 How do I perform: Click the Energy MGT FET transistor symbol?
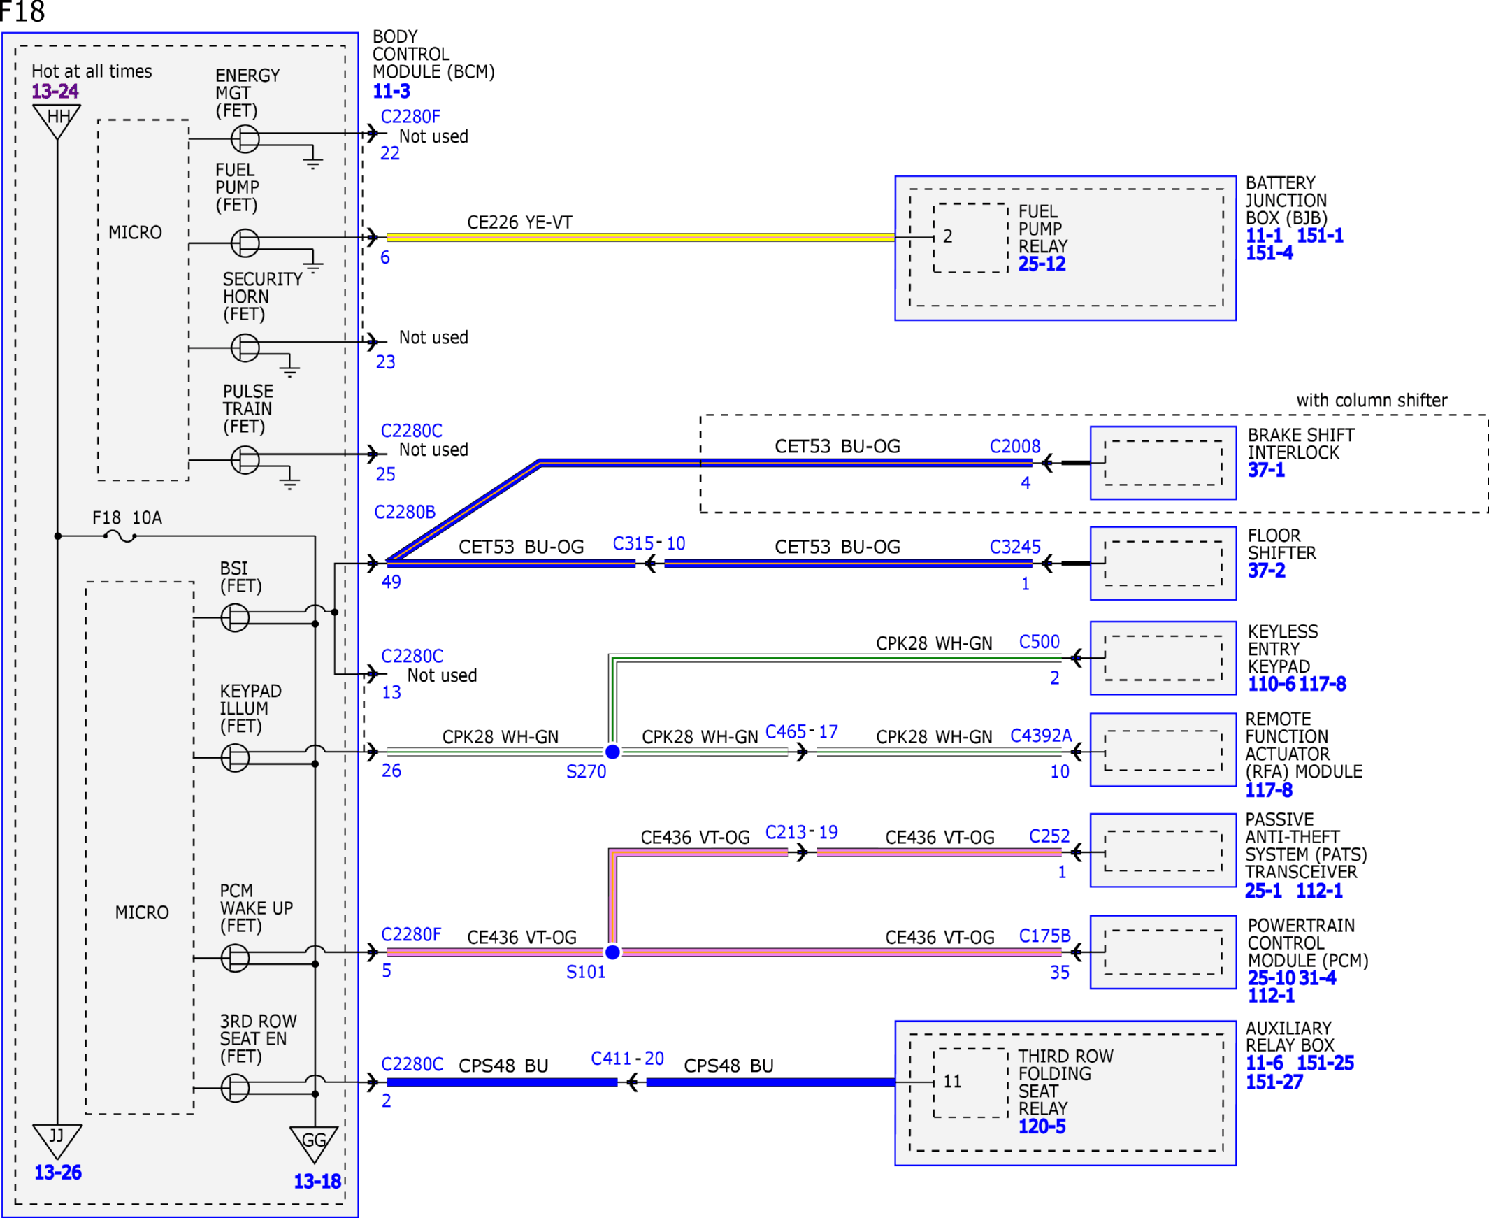coord(245,138)
